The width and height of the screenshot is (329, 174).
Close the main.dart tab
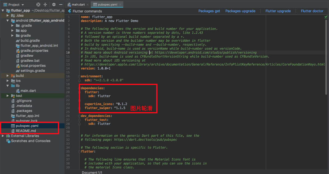coord(87,5)
